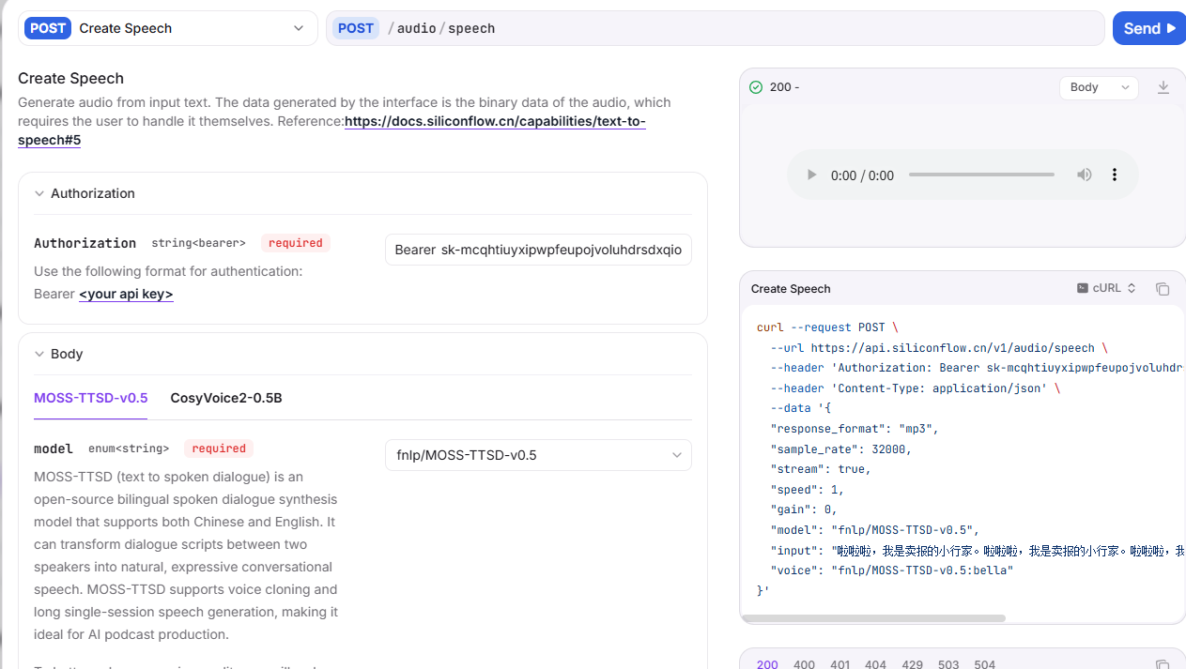The image size is (1186, 669).
Task: Collapse the Body section
Action: coord(39,354)
